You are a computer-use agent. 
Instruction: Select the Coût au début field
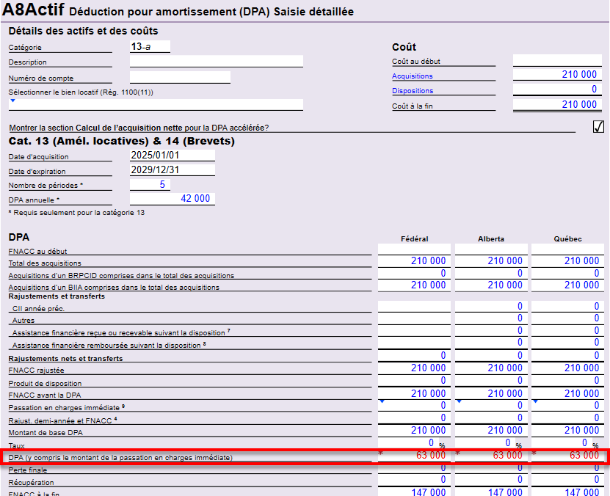coord(556,61)
